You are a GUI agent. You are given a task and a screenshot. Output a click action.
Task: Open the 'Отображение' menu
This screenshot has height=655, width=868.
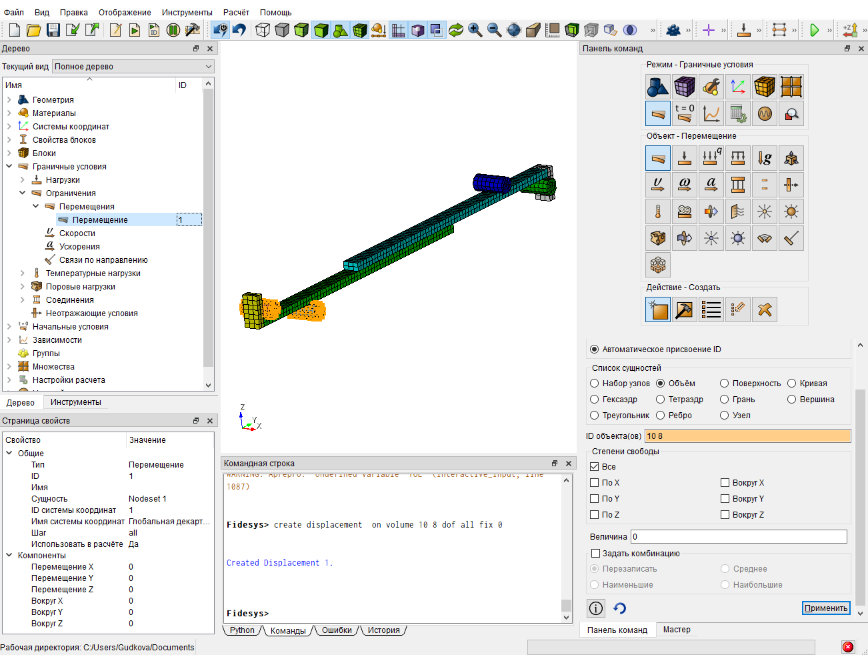pos(125,13)
